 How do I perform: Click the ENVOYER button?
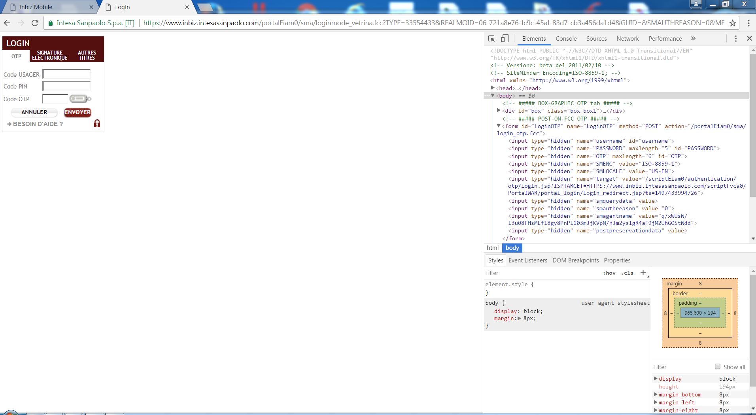click(77, 112)
